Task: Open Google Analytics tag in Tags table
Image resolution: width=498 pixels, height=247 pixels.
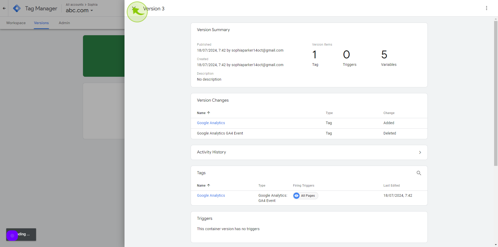Action: pyautogui.click(x=211, y=195)
